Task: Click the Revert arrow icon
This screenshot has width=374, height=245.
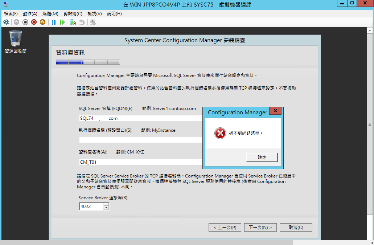Action: click(82, 22)
